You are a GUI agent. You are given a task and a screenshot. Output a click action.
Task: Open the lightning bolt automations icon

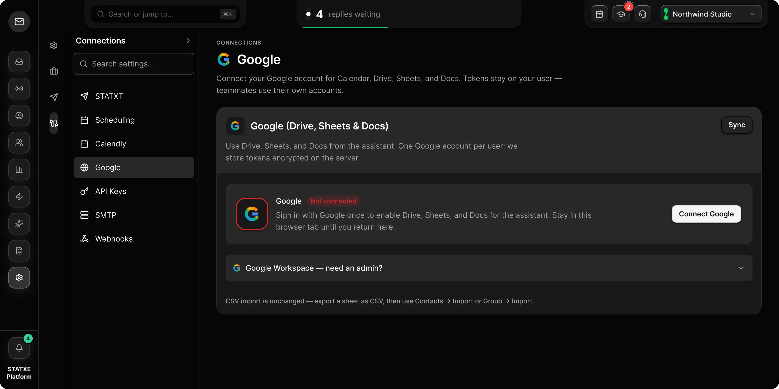click(x=19, y=197)
